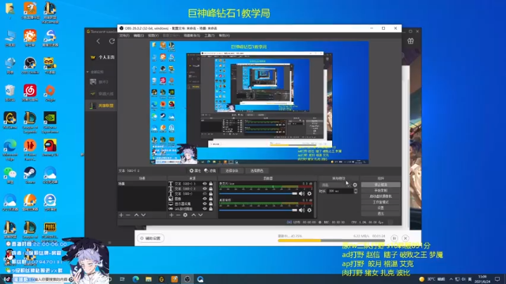Adjust the second mixer track's volume slider

259,211
